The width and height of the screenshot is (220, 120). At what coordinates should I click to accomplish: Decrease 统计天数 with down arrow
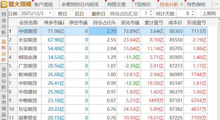click(193, 15)
